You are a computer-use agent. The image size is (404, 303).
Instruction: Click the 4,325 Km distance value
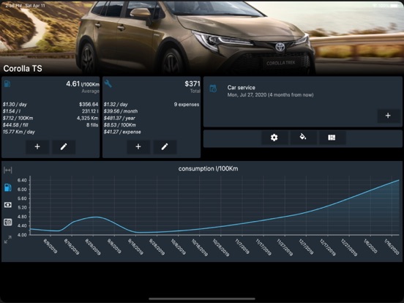(88, 118)
